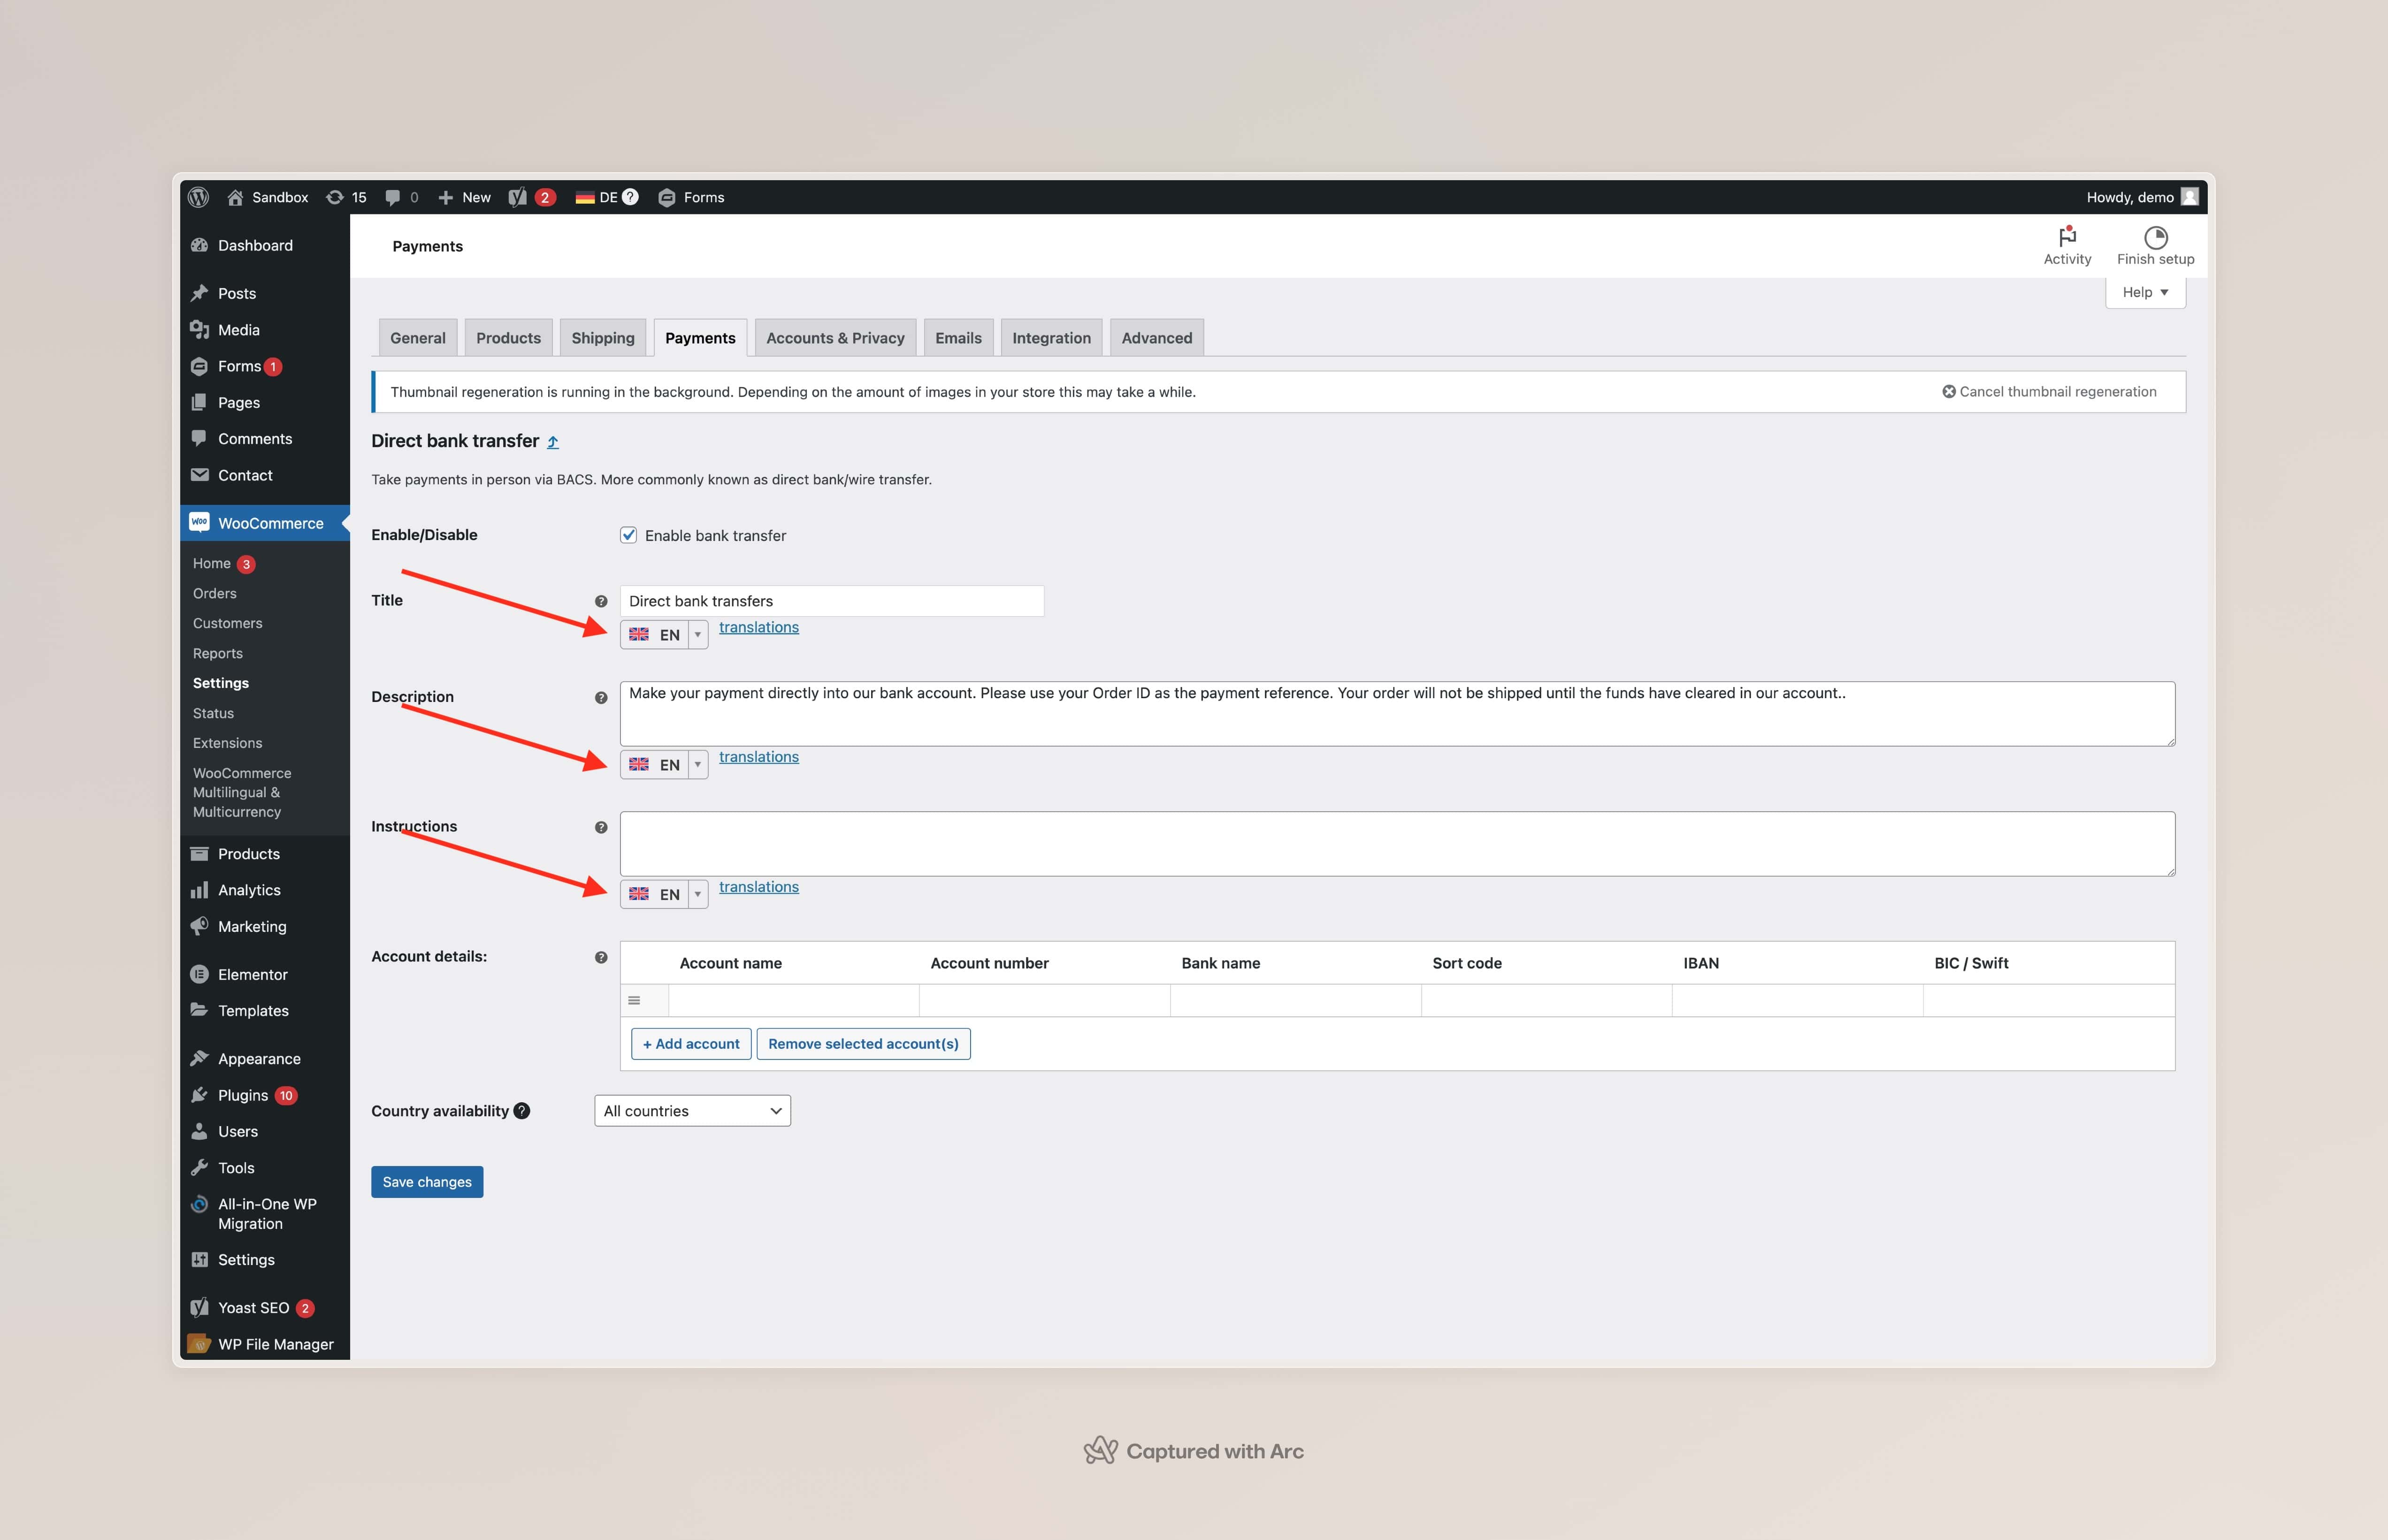Click the demo user avatar
This screenshot has height=1540, width=2388.
click(2190, 197)
